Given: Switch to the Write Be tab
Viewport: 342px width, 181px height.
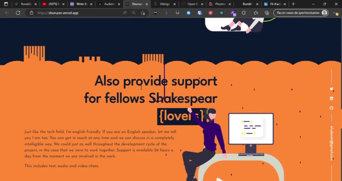Looking at the screenshot, I should point(81,4).
